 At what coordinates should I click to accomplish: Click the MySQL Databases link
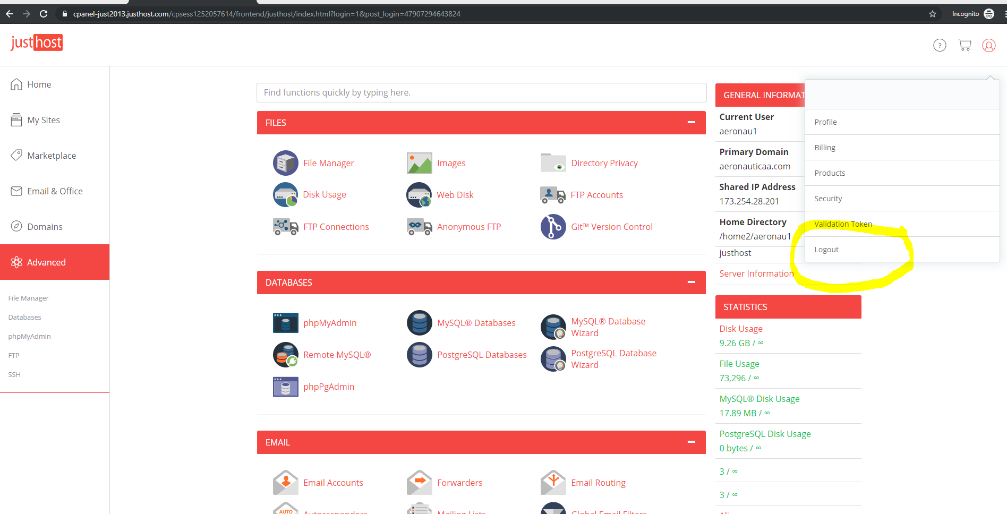pyautogui.click(x=476, y=323)
